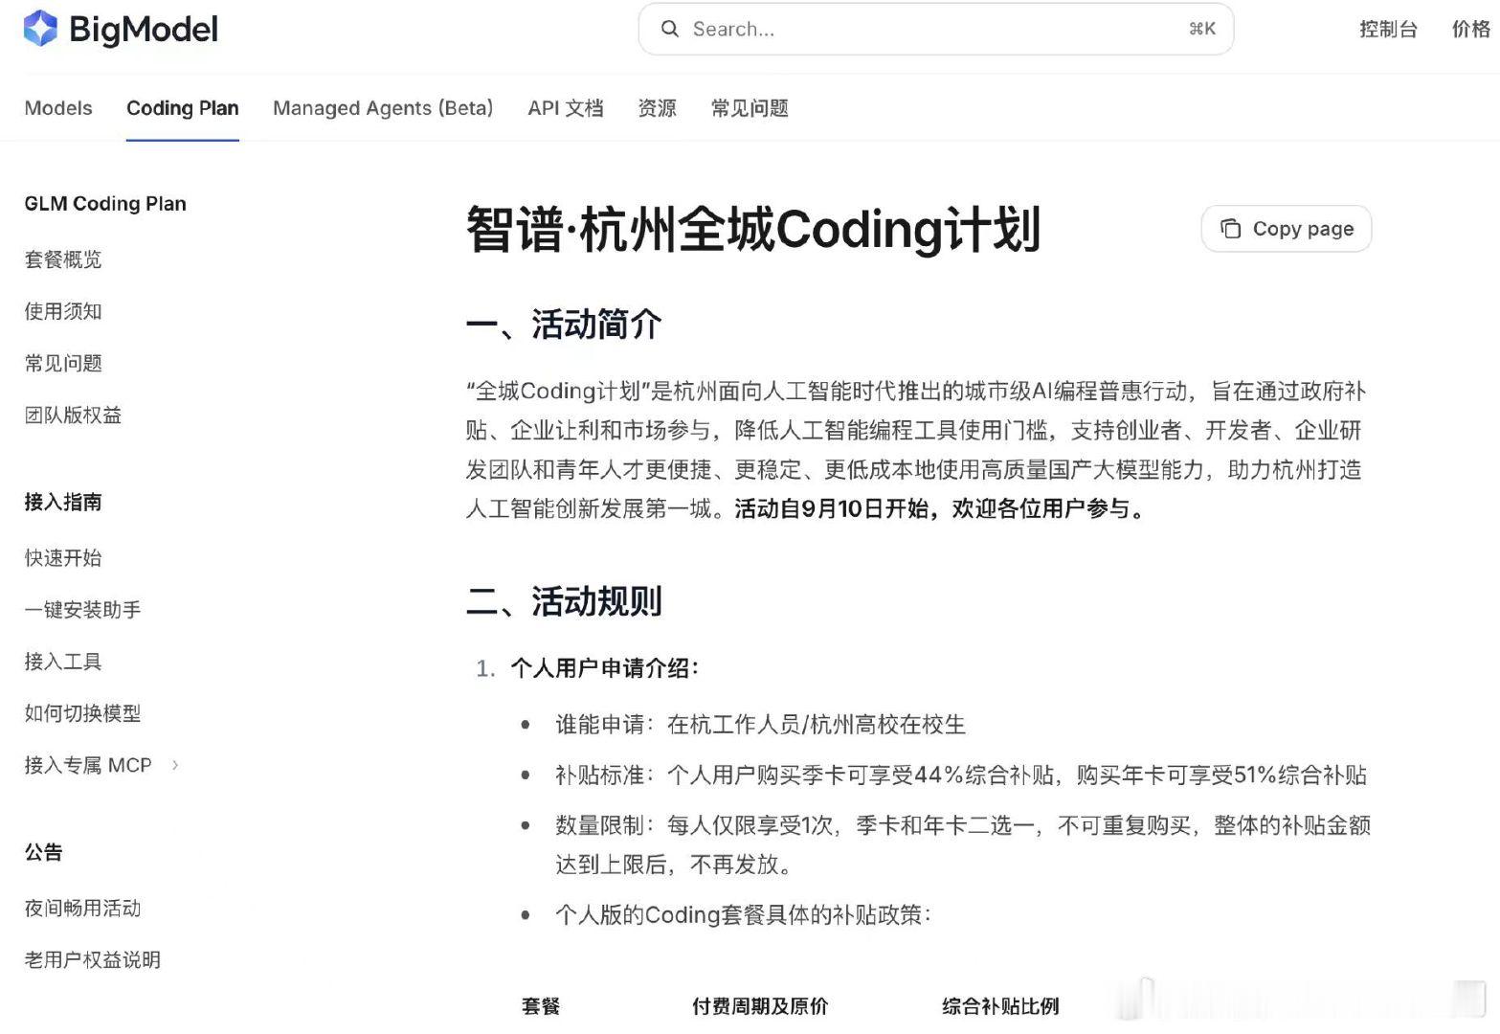The width and height of the screenshot is (1500, 1034).
Task: Click the 补贴标准 bullet line
Action: 961,775
